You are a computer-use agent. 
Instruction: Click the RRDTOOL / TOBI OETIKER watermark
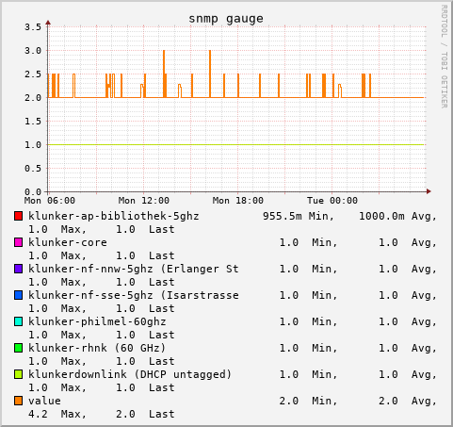(x=444, y=57)
